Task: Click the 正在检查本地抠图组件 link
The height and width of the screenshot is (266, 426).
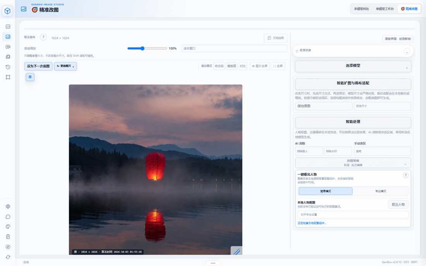Action: point(312,223)
